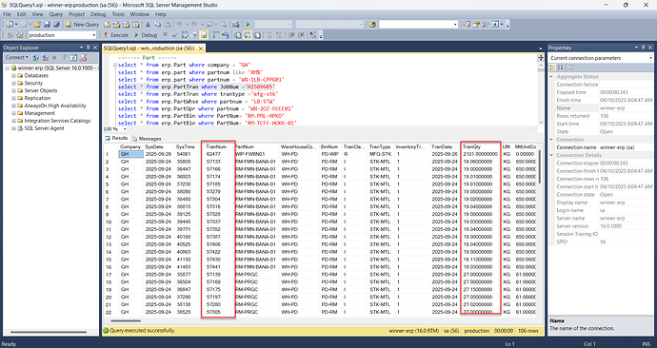657x348 pixels.
Task: Close the SQLQuery1.sql tab
Action: (201, 48)
